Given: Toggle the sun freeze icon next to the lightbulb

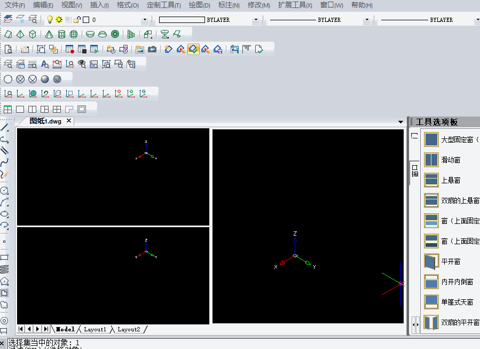Looking at the screenshot, I should [x=59, y=19].
